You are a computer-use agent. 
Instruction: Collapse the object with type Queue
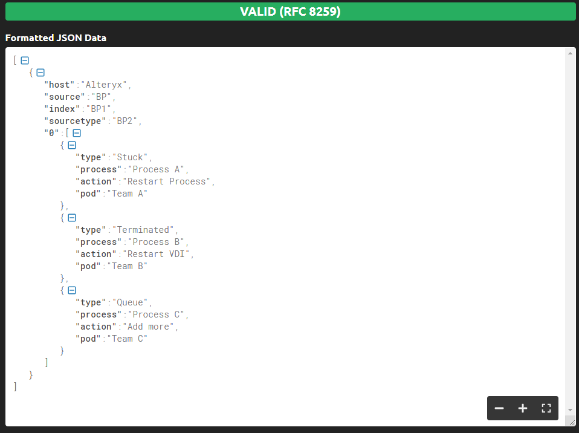(71, 290)
